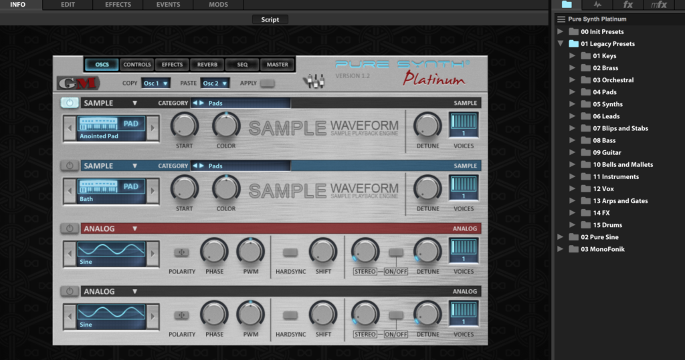Toggle Polarity on second analog oscillator

point(182,315)
